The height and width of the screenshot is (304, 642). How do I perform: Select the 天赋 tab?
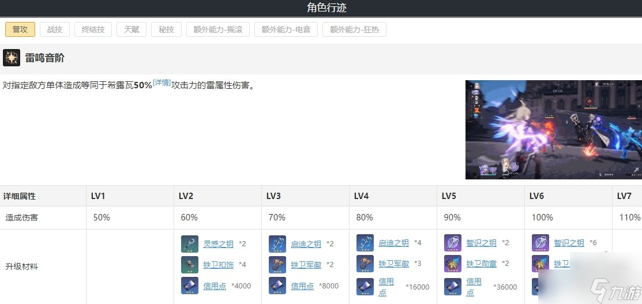point(132,29)
